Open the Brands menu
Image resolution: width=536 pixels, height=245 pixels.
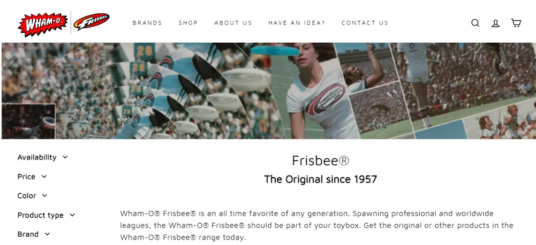(147, 23)
